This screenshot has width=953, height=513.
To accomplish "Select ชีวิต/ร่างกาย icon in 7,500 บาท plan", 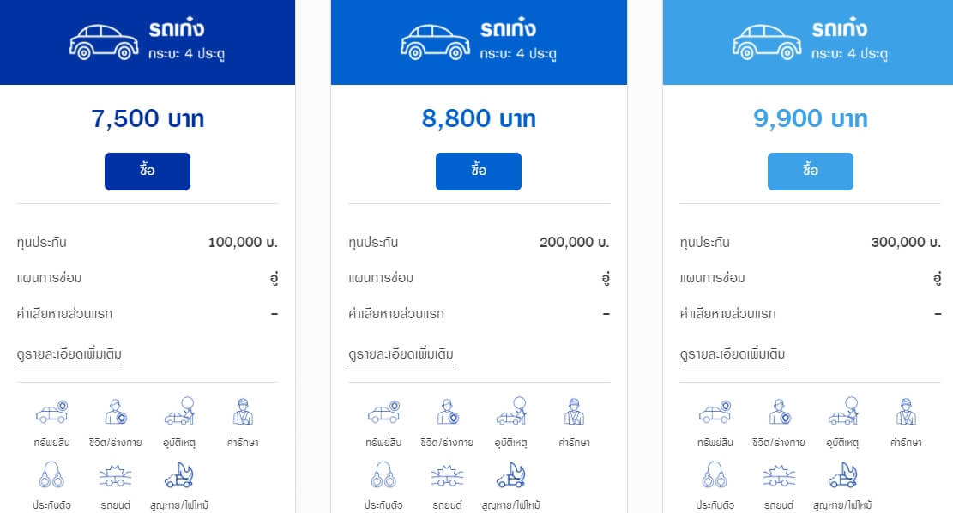I will (x=116, y=412).
